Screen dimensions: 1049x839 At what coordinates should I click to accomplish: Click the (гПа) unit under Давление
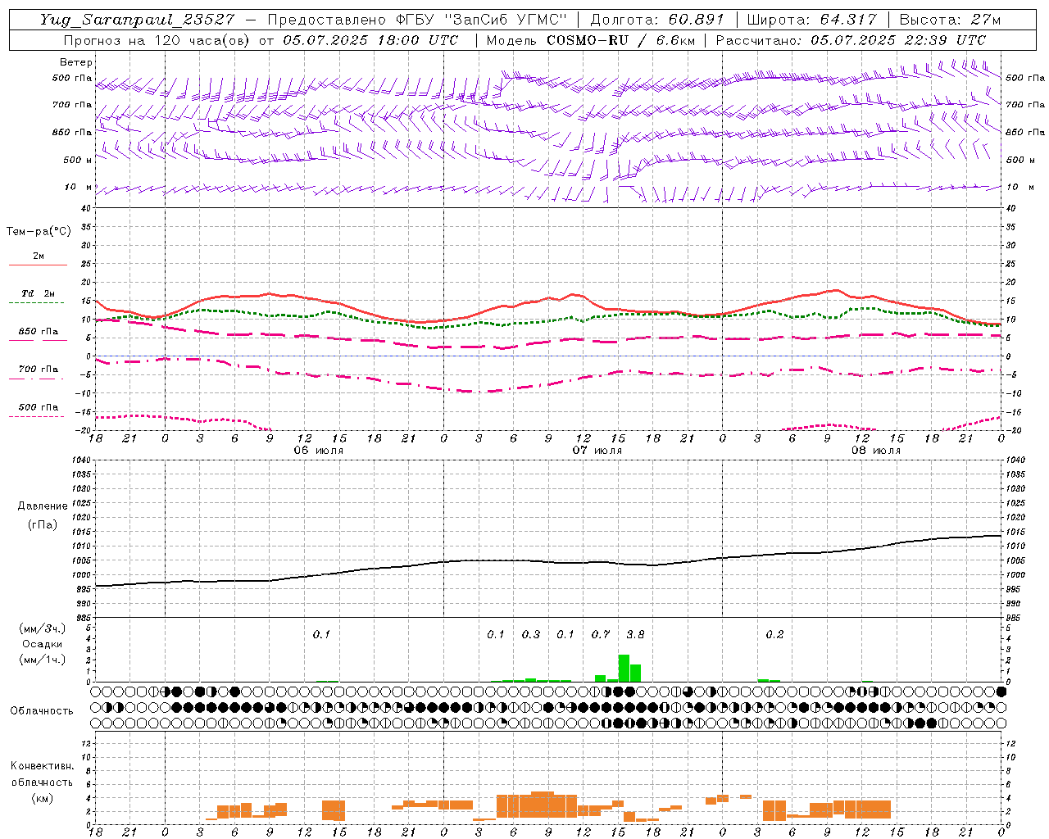(x=43, y=524)
